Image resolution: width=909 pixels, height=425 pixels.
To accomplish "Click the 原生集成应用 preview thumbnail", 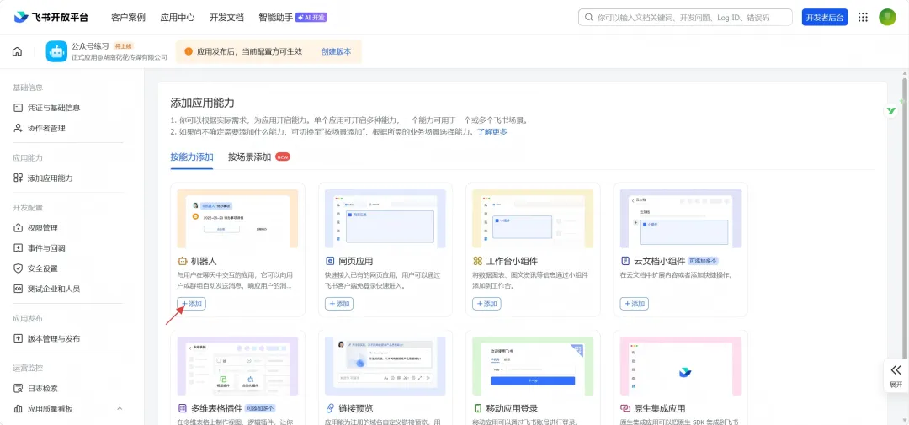I will click(681, 366).
